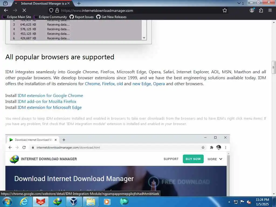The image size is (276, 207).
Task: Open Windows Explorer from the taskbar
Action: [x=91, y=202]
